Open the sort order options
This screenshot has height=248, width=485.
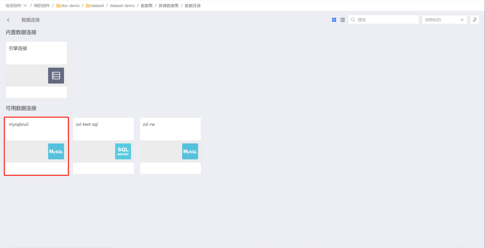coord(475,20)
